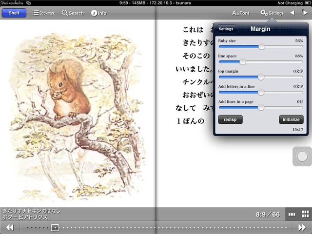Image resolution: width=312 pixels, height=234 pixels.
Task: Open Search in the toolbar
Action: tap(73, 13)
